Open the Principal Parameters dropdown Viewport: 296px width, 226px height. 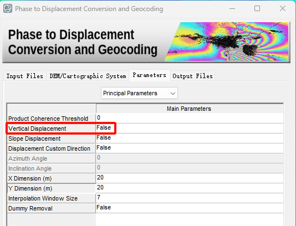(139, 93)
